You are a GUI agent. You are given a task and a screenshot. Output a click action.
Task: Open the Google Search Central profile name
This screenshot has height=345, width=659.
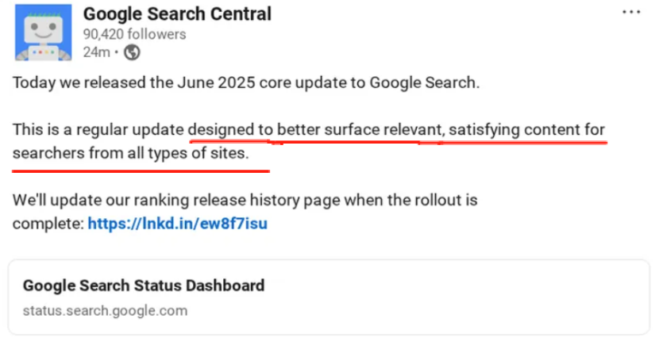[177, 14]
